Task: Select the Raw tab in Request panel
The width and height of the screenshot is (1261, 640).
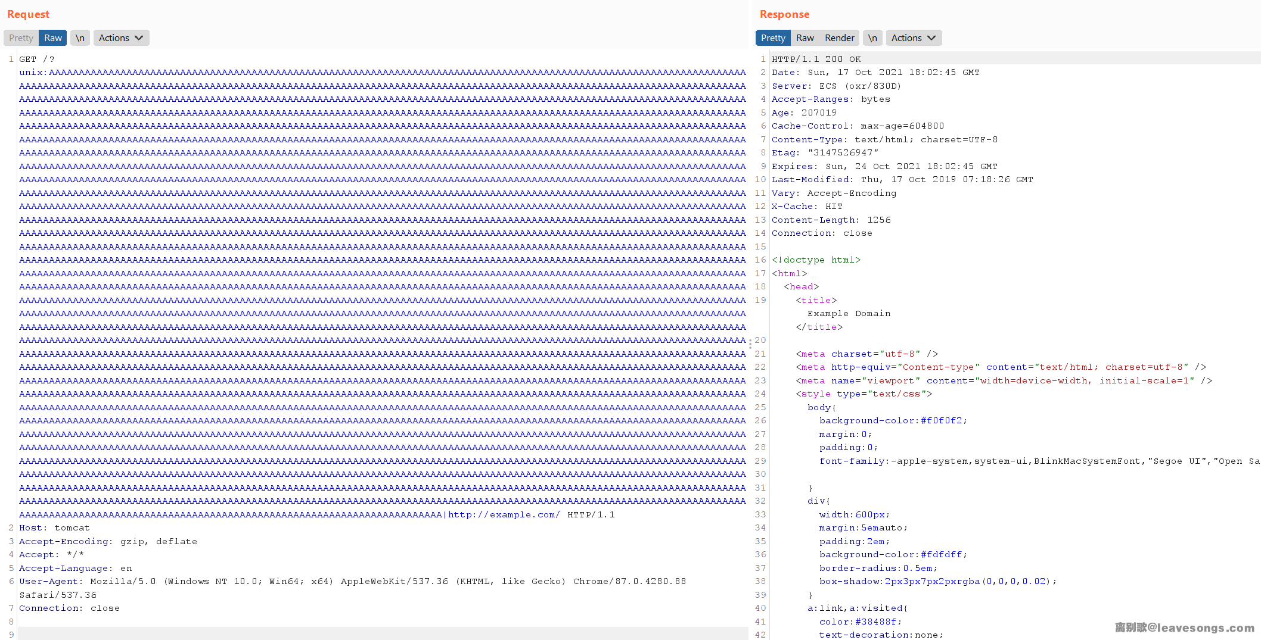Action: pos(53,38)
